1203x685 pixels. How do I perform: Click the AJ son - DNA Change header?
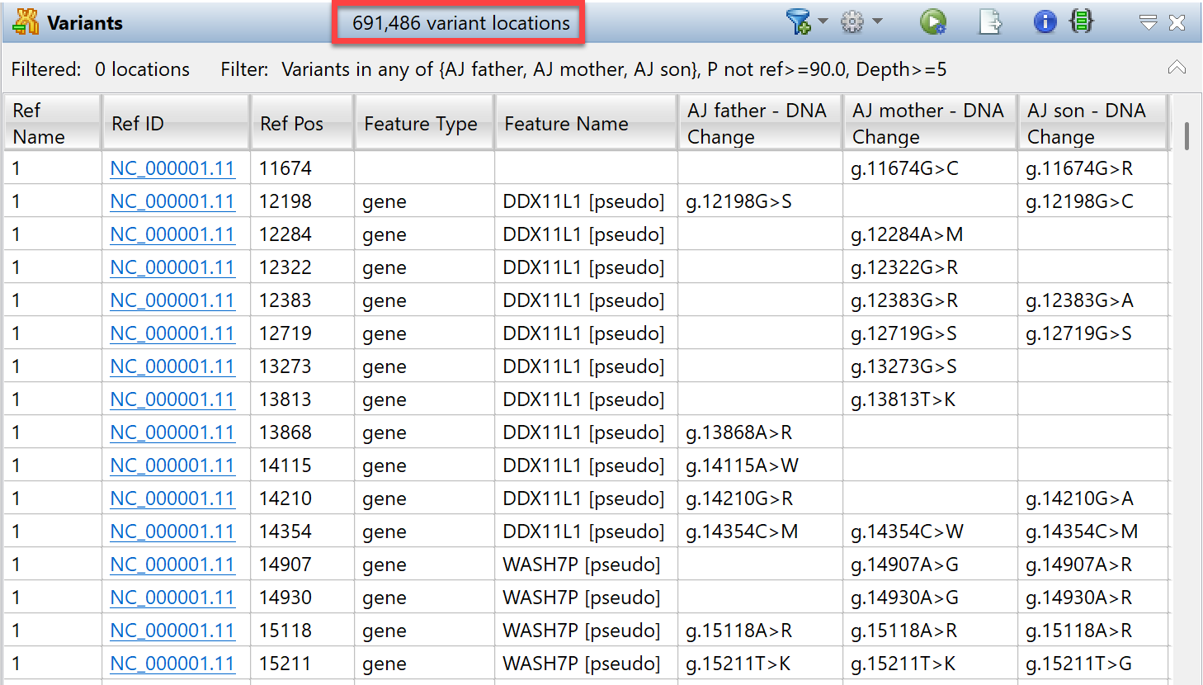1094,123
